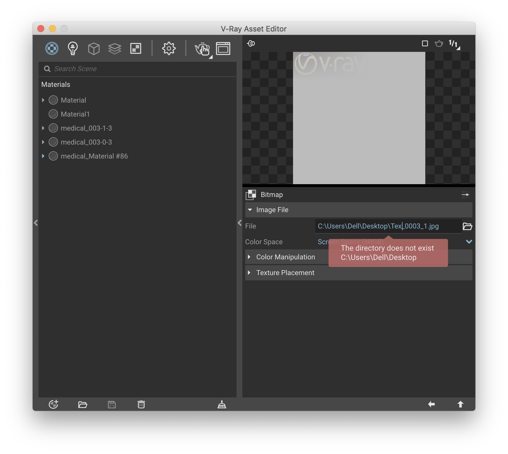
Task: Import asset file from disk
Action: click(x=83, y=404)
